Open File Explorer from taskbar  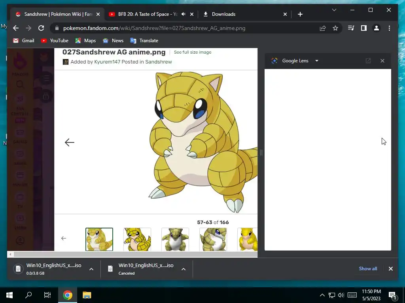click(x=87, y=295)
